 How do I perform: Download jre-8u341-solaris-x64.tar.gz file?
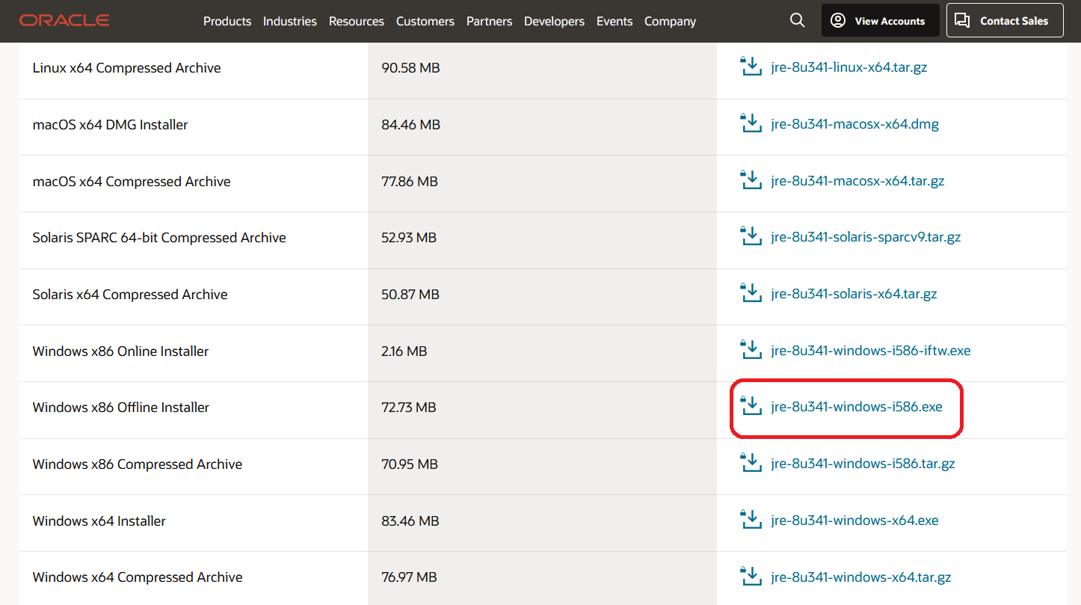click(854, 294)
